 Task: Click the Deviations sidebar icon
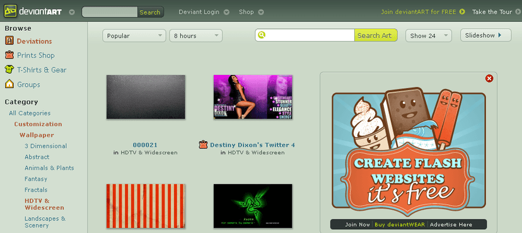(x=9, y=41)
